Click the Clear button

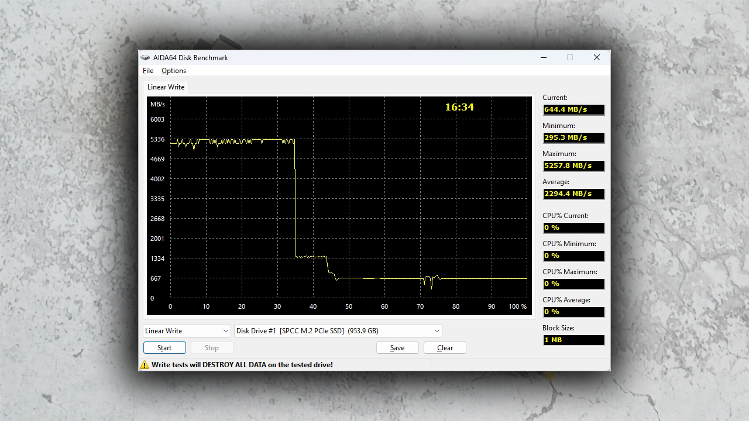point(445,348)
